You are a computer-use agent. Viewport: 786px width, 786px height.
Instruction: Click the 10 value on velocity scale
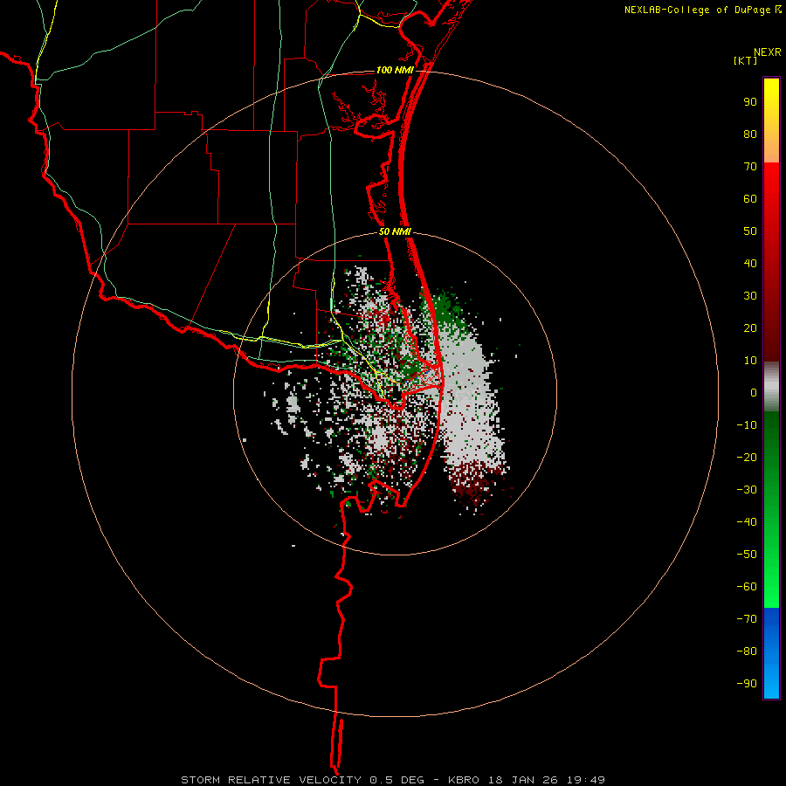750,361
